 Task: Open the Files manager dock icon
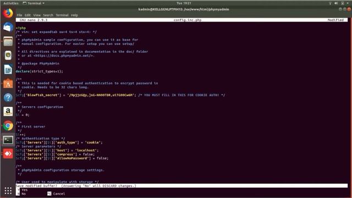point(8,41)
